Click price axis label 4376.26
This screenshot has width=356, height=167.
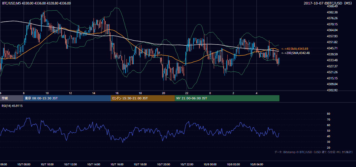click(332, 18)
